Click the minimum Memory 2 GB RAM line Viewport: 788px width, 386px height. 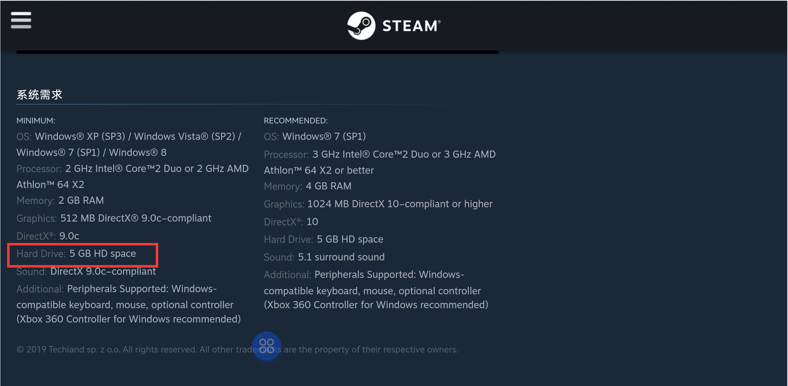60,200
